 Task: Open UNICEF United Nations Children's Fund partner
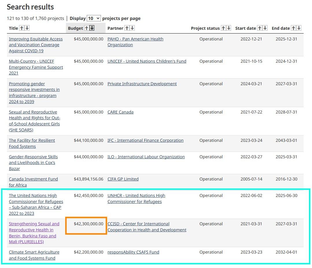(147, 62)
